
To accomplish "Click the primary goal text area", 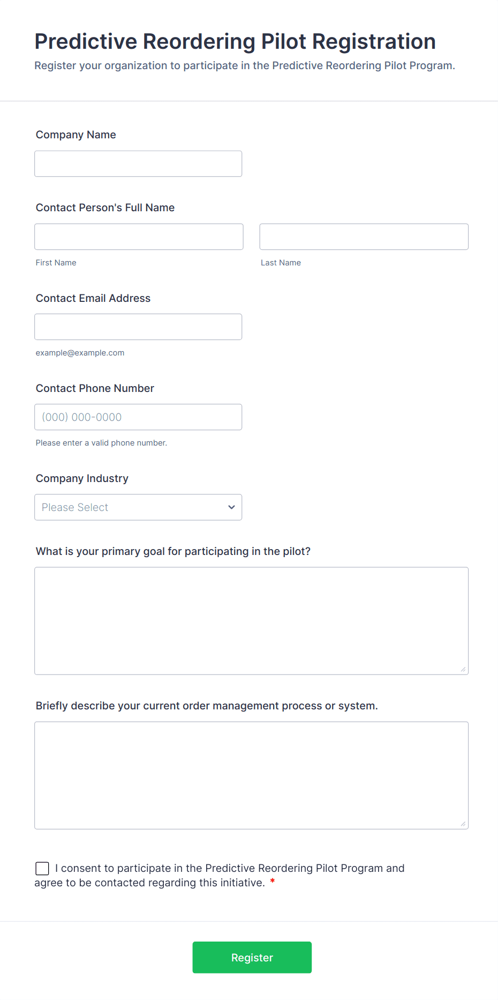I will point(251,620).
